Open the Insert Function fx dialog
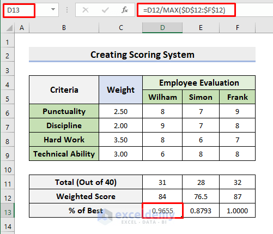 pos(125,10)
